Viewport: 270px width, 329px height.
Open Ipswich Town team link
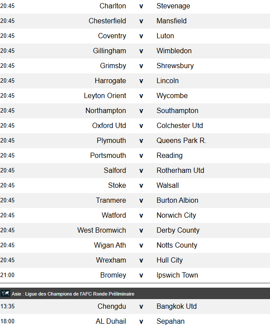point(177,275)
